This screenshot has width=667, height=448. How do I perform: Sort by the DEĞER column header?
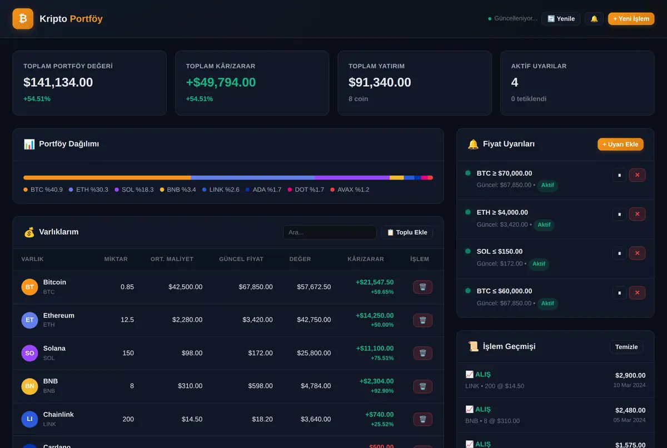300,259
